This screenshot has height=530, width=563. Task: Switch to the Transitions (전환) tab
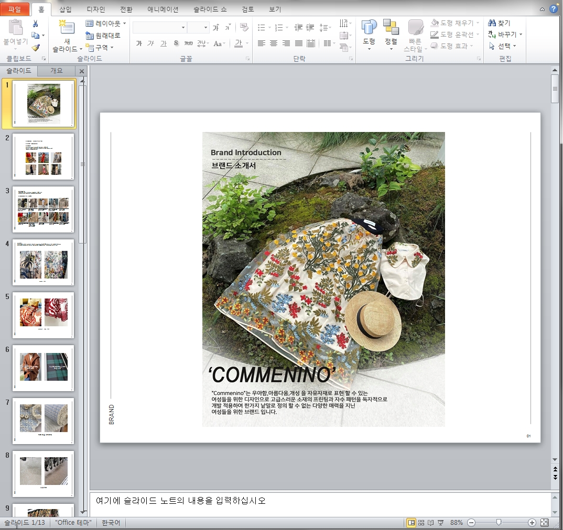126,9
